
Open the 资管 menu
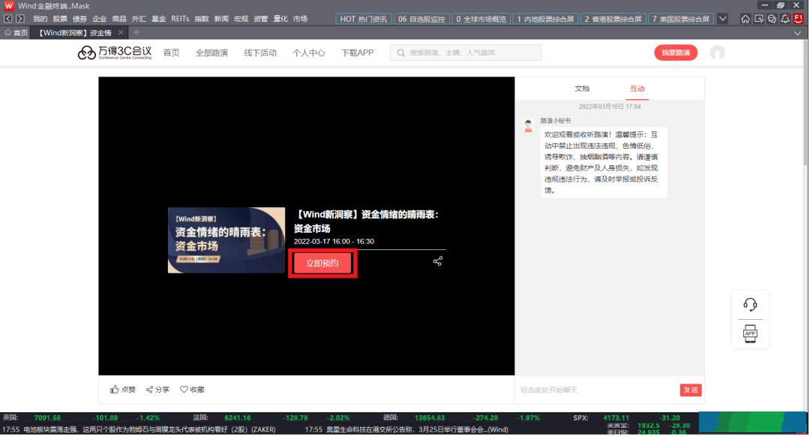[x=261, y=19]
